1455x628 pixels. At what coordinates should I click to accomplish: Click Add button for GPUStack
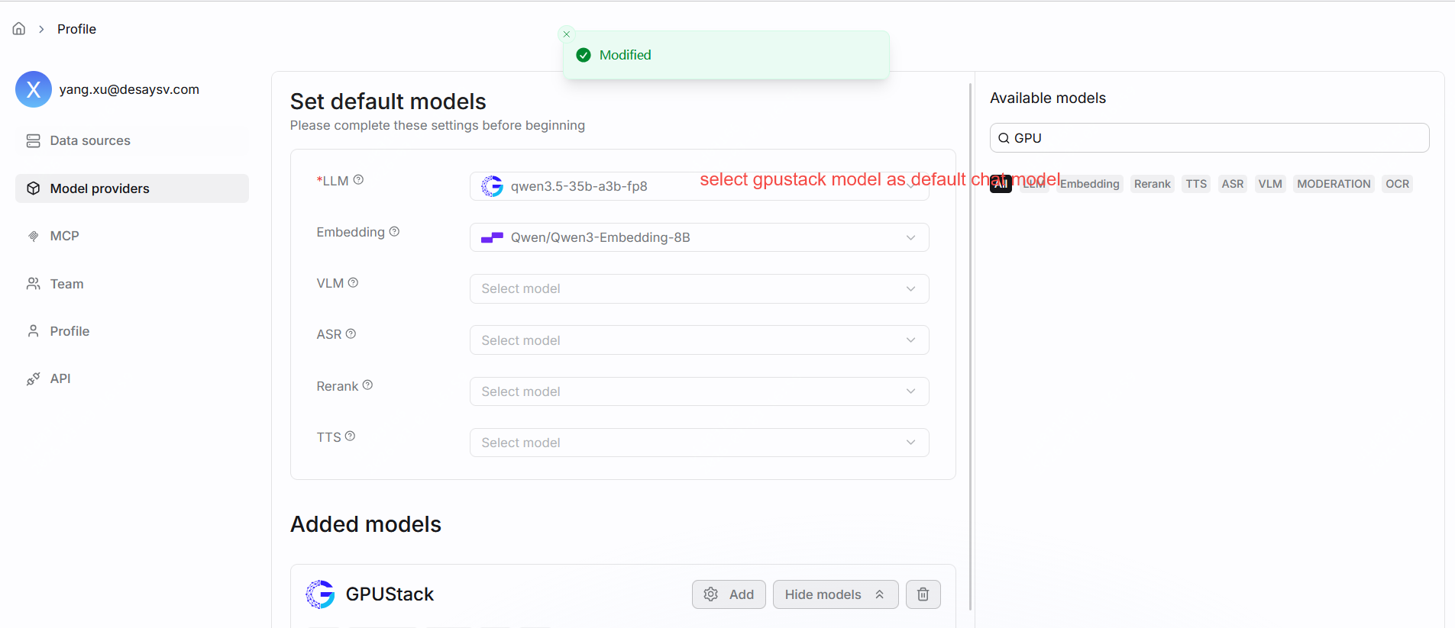coord(729,594)
